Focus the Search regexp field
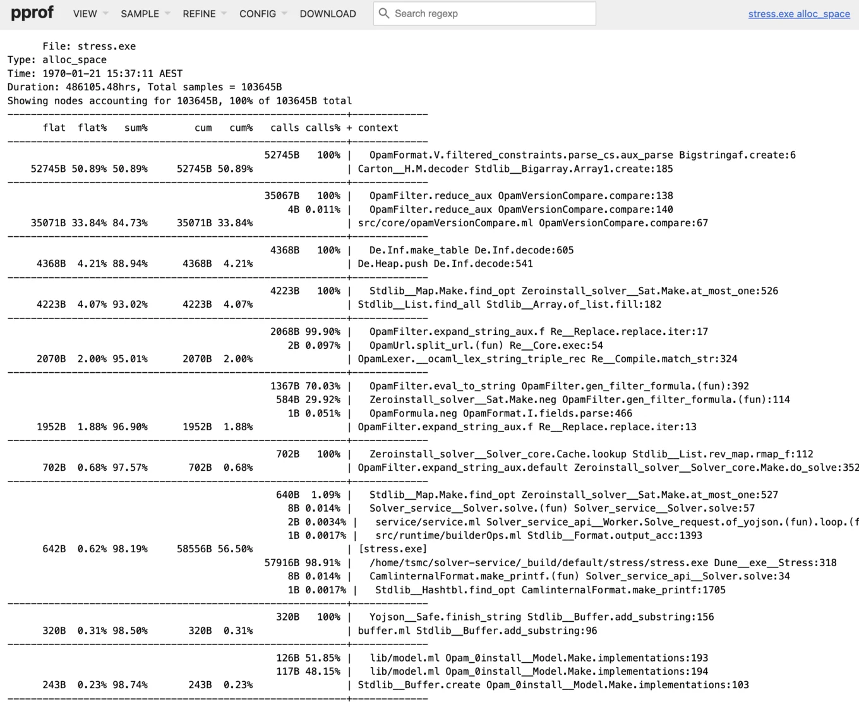The image size is (859, 702). click(x=491, y=14)
